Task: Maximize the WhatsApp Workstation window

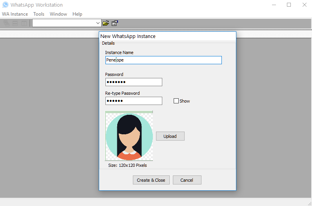Action: 289,5
